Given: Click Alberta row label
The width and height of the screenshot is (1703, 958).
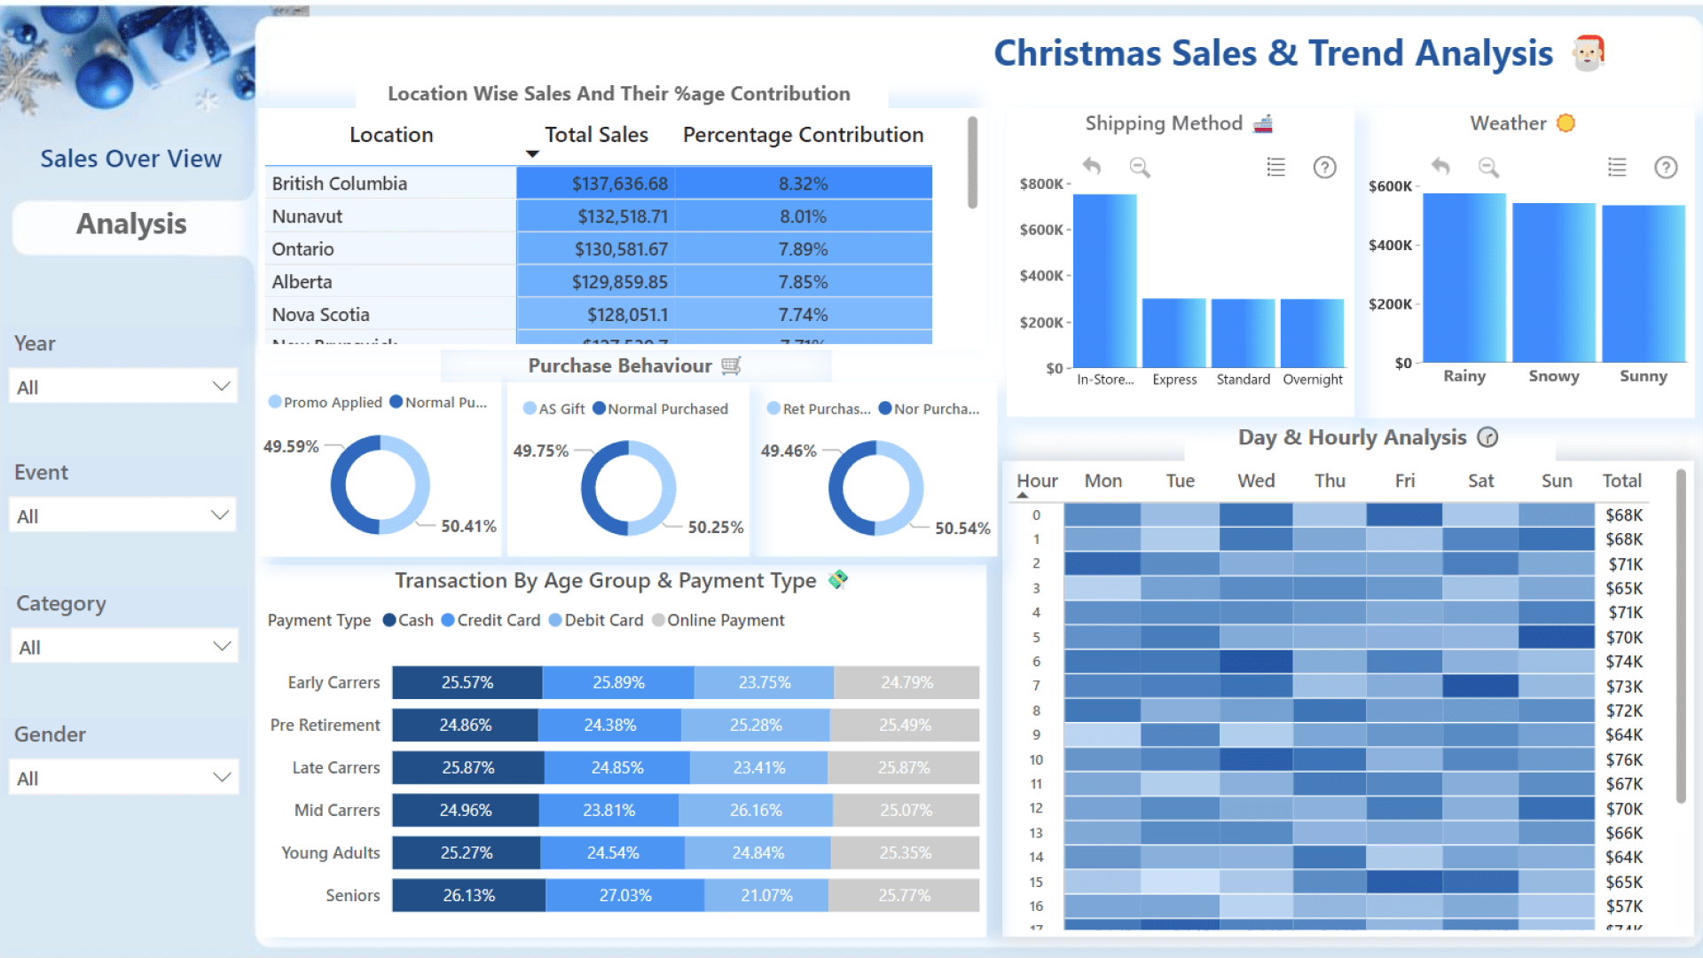Looking at the screenshot, I should click(x=302, y=282).
